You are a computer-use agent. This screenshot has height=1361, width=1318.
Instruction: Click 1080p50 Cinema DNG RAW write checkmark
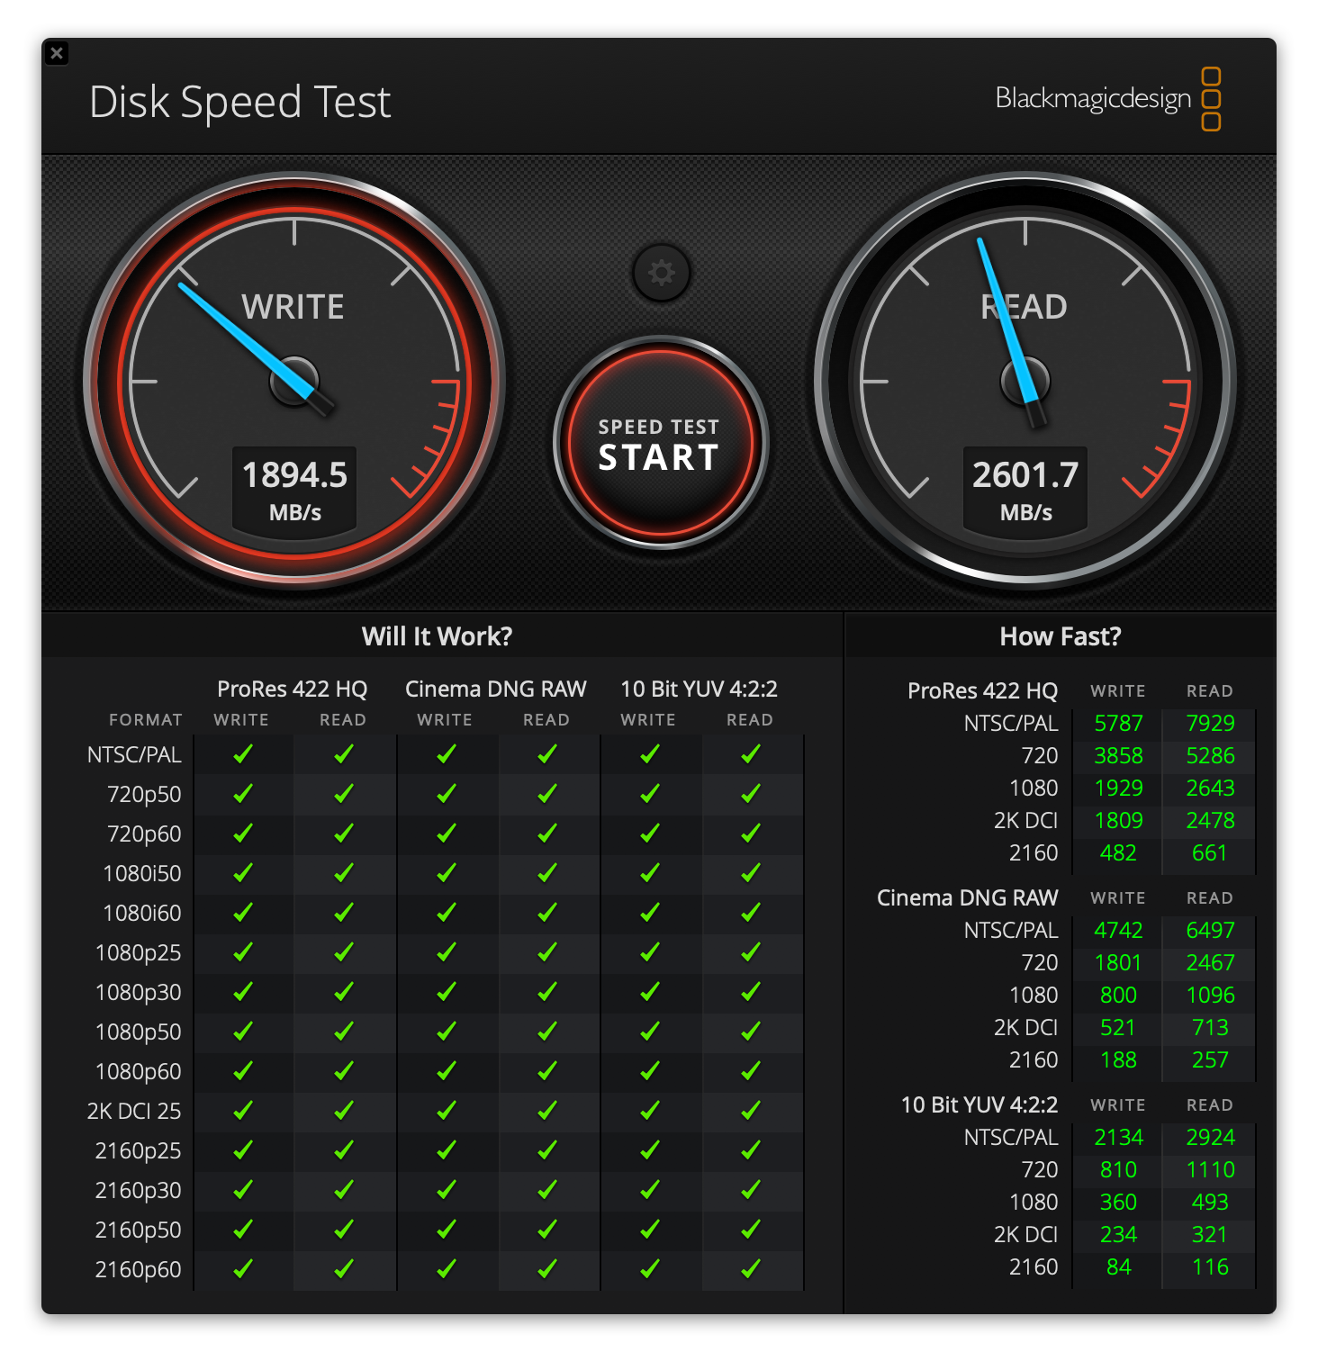[446, 1032]
